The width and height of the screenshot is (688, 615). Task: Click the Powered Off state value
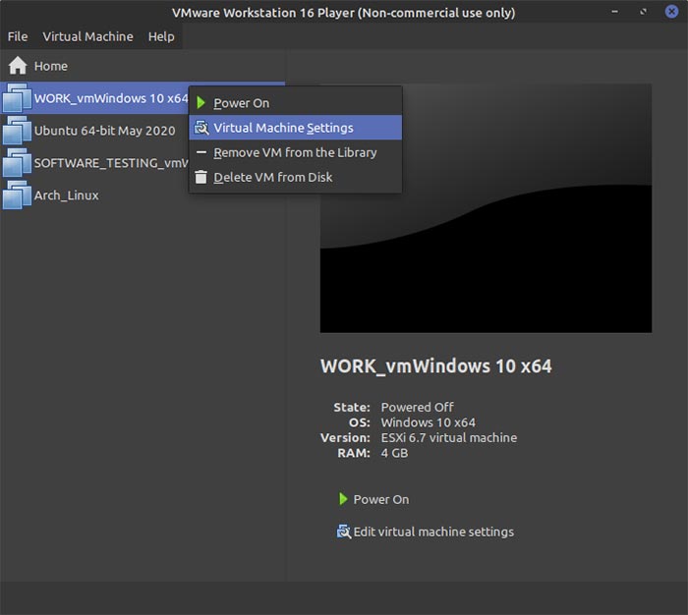tap(417, 407)
